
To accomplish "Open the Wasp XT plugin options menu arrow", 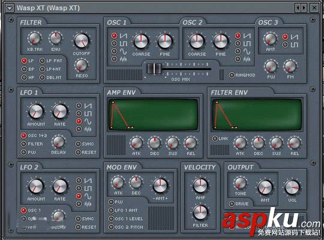I will (x=10, y=8).
